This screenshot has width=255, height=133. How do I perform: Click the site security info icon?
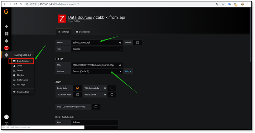(x=27, y=4)
